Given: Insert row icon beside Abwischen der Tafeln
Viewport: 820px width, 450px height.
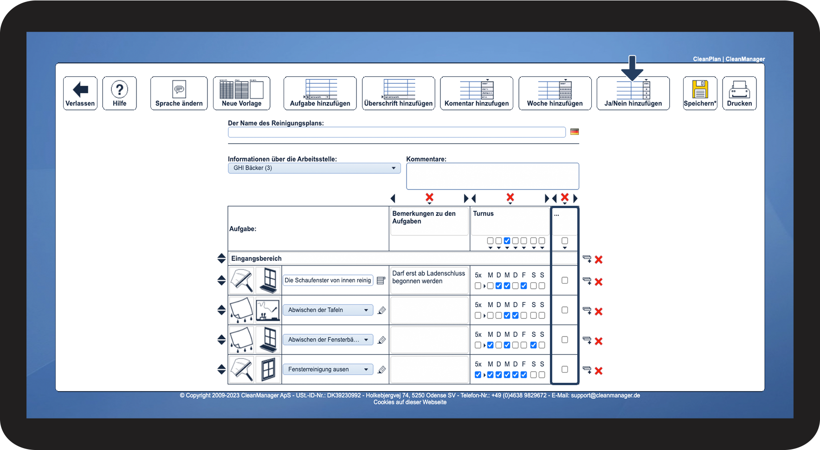Looking at the screenshot, I should tap(587, 311).
